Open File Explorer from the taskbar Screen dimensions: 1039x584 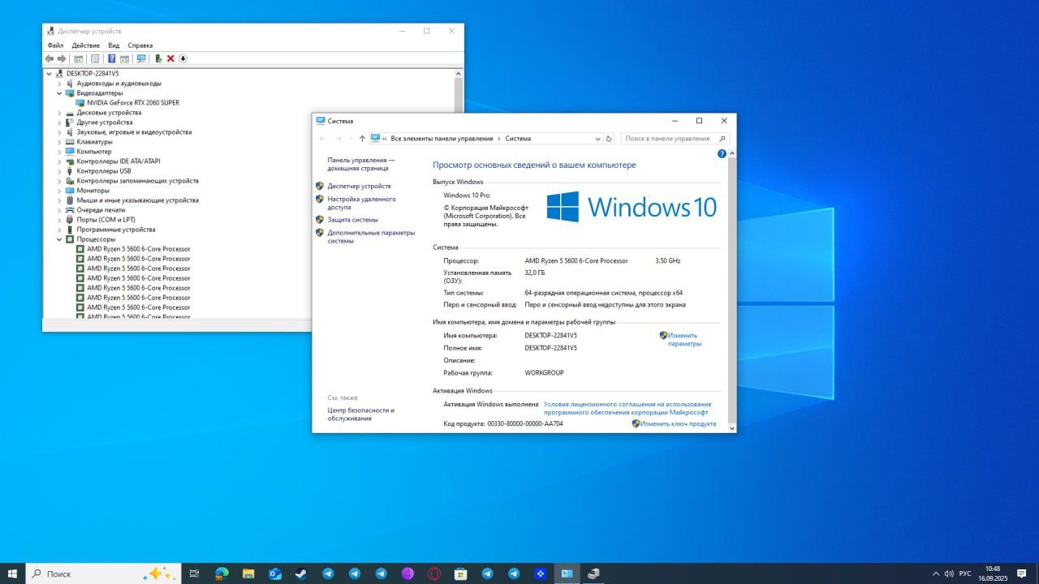pos(248,573)
